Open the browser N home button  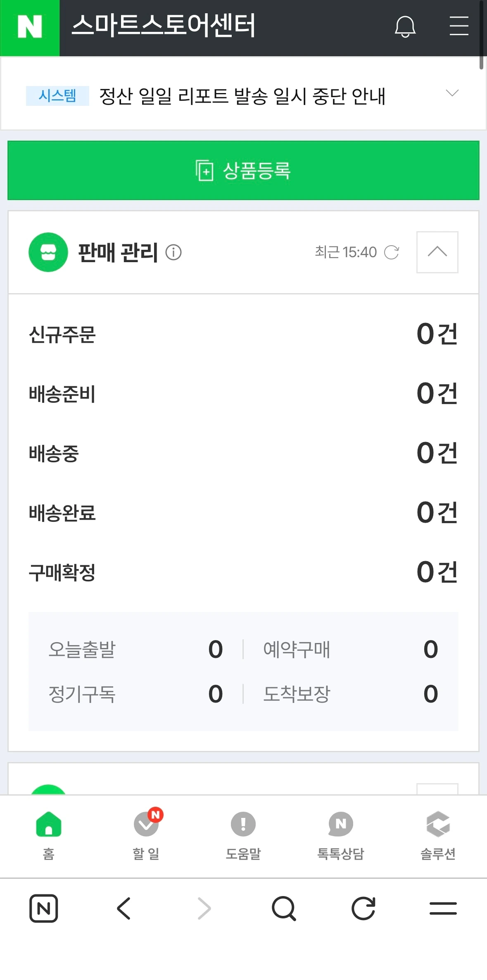pyautogui.click(x=43, y=908)
